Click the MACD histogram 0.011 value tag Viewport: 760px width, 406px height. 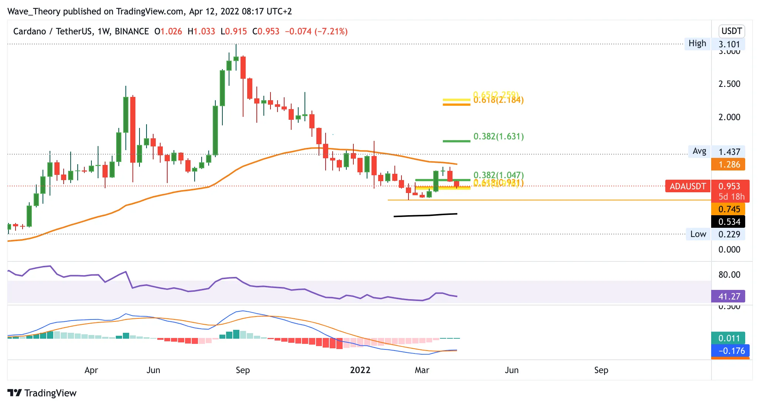(728, 338)
